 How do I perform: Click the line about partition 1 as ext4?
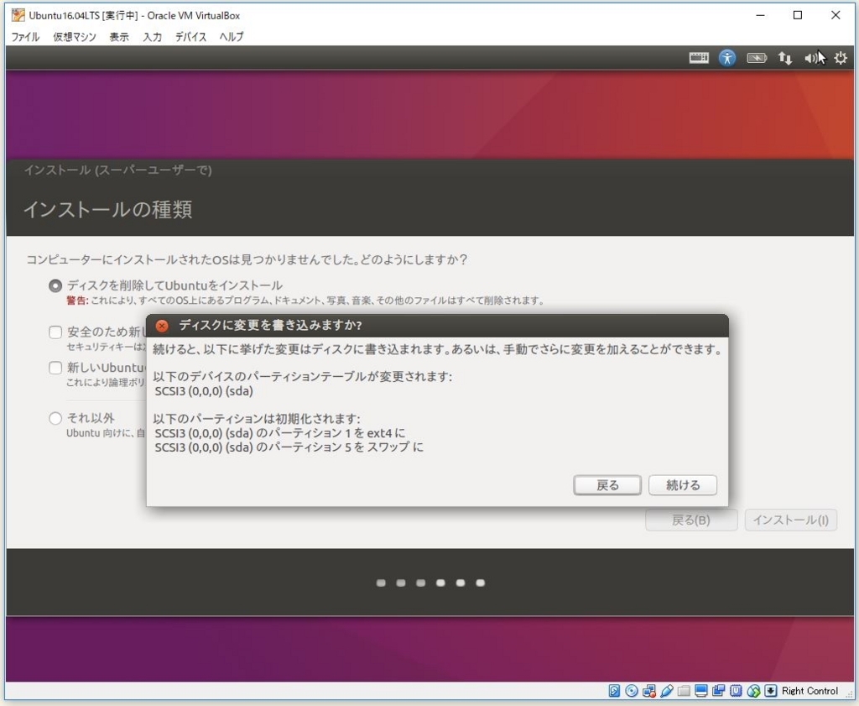tap(280, 433)
